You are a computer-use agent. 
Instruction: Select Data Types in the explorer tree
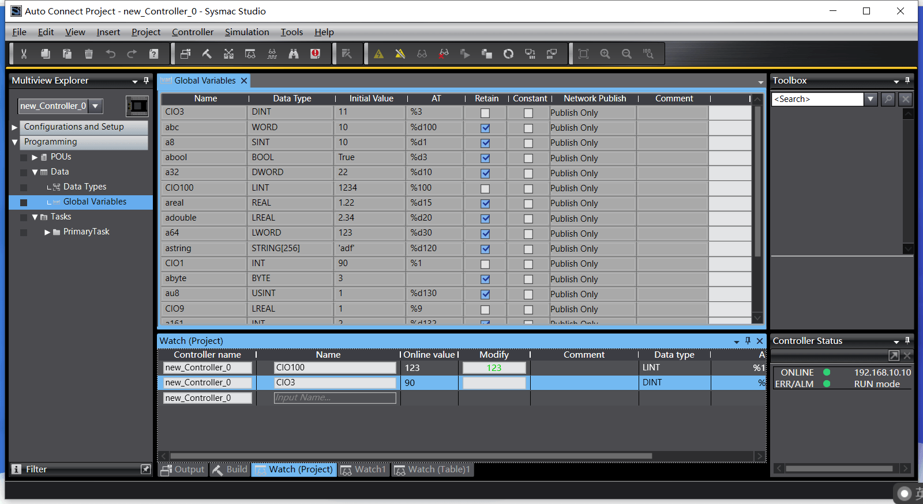point(84,187)
